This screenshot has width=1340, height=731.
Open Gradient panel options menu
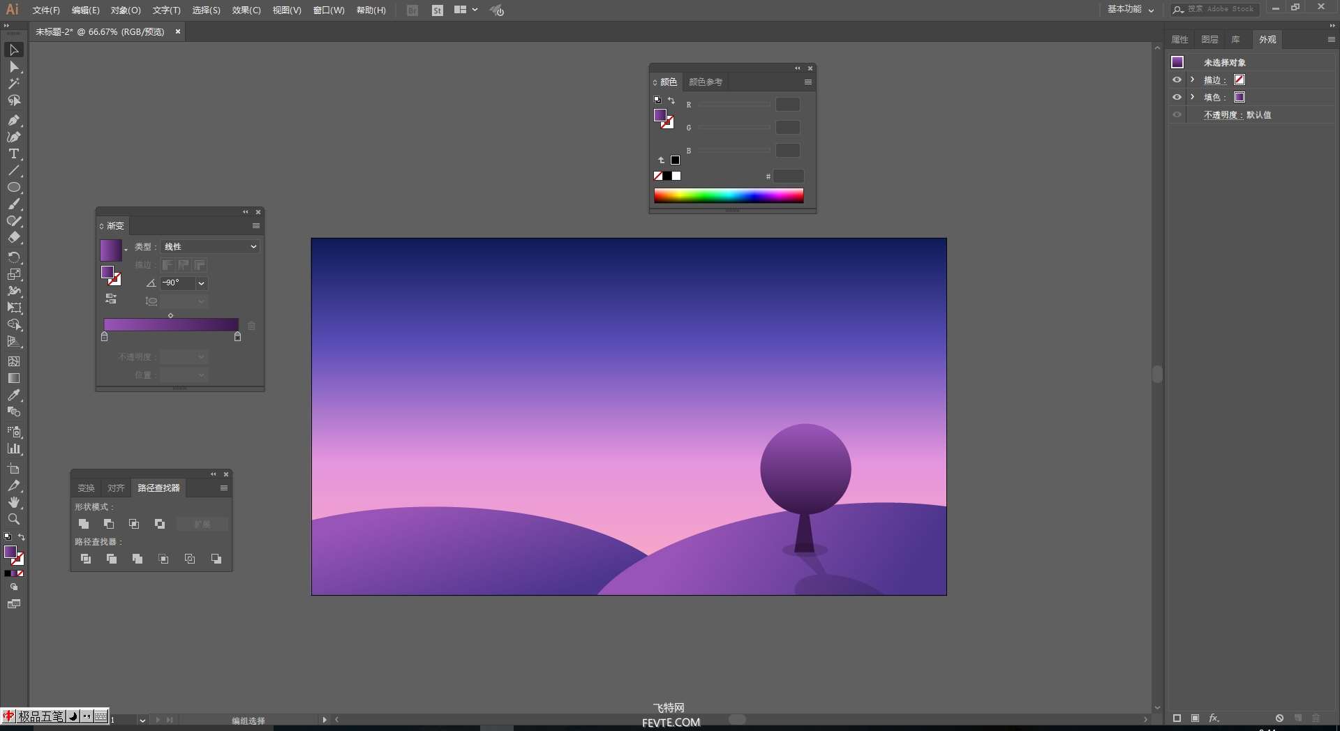click(256, 226)
